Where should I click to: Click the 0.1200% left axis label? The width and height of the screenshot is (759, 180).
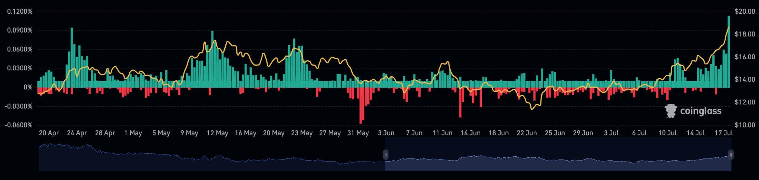(20, 11)
